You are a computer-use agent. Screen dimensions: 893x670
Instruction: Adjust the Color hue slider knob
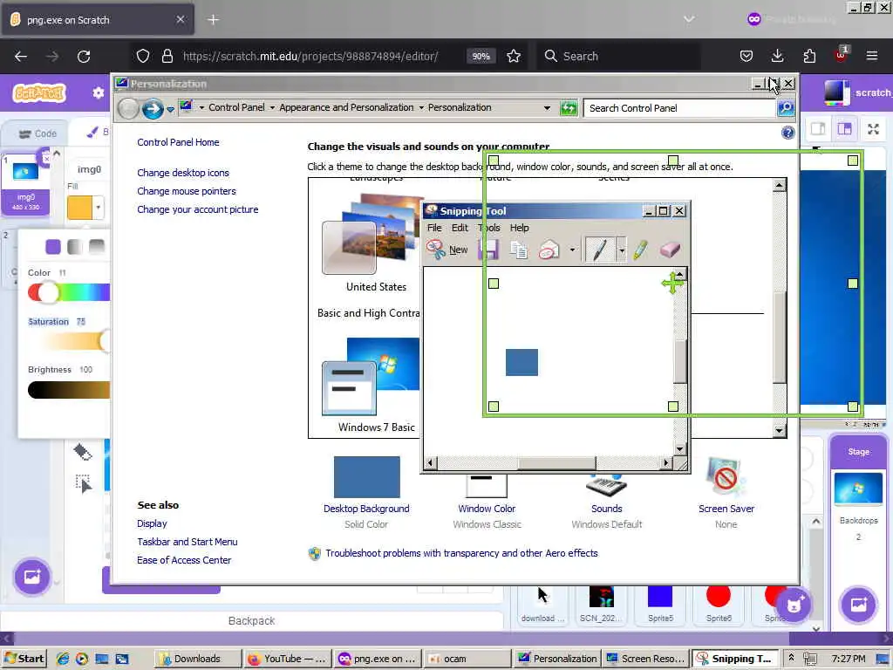48,292
